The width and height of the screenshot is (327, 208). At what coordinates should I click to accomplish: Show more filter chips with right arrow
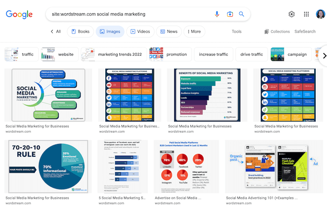324,56
